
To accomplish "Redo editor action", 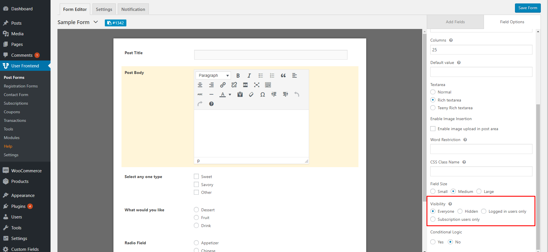I will (200, 104).
